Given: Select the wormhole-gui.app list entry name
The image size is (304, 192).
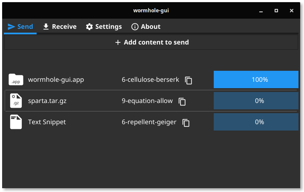Looking at the screenshot, I should point(56,80).
